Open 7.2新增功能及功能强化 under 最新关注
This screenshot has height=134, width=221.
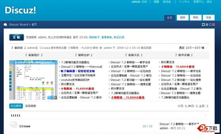click(x=125, y=93)
